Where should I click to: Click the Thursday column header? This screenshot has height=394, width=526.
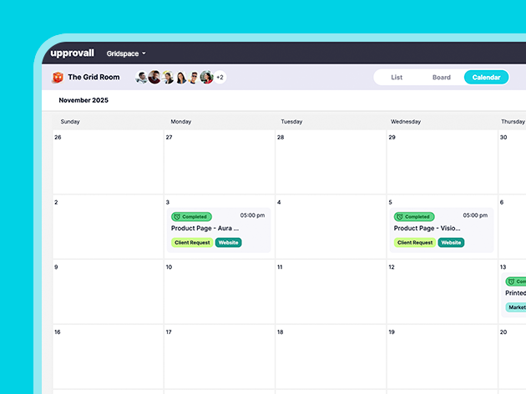513,122
